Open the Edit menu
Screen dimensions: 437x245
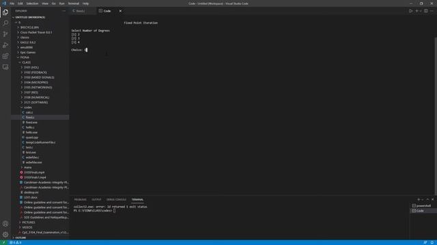20,3
